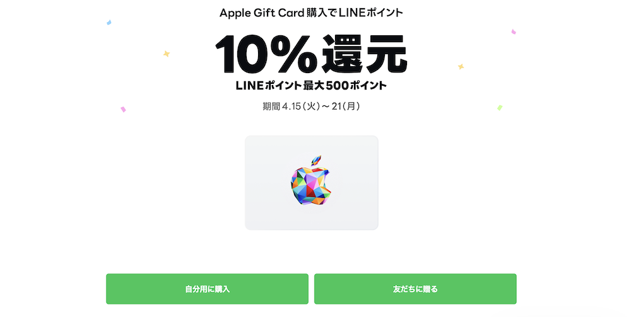Click the 自分用に購入 green button
Viewport: 631px width, 317px height.
(207, 289)
